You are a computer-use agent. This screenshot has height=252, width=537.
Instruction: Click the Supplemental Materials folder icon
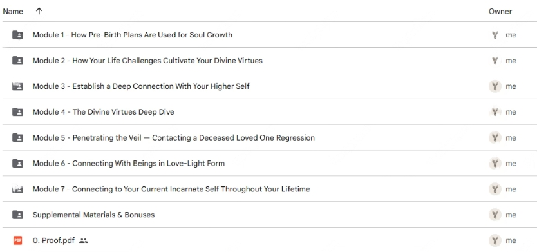[17, 215]
